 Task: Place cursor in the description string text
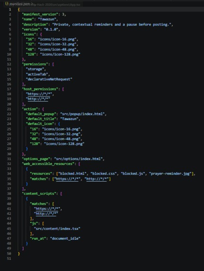point(112,25)
